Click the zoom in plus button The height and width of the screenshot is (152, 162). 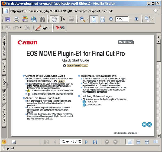coord(136,19)
